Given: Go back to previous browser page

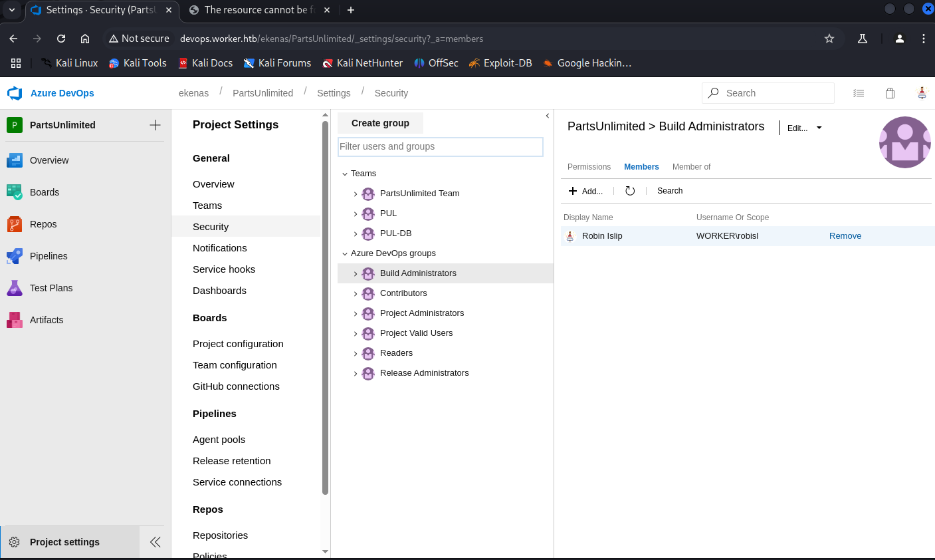Looking at the screenshot, I should (x=13, y=39).
